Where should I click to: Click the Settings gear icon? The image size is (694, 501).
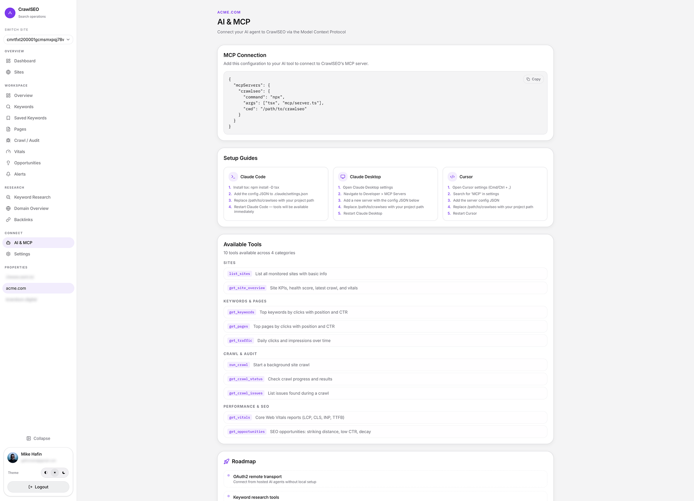[8, 254]
